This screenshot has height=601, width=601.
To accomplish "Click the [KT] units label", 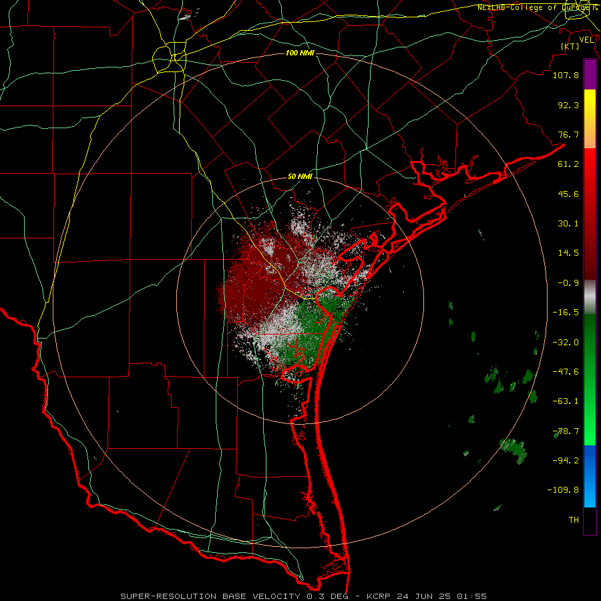I will click(x=570, y=46).
